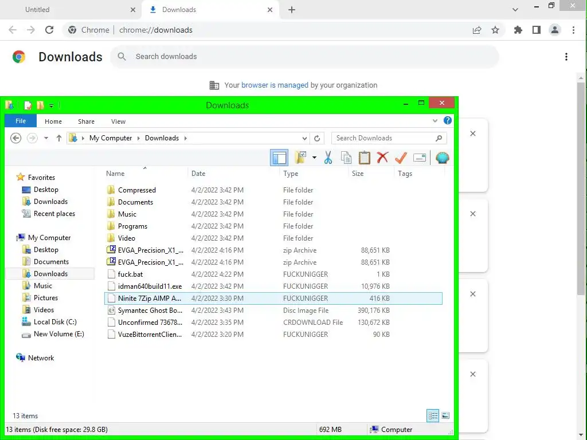Click the Copy icon in Explorer toolbar

(346, 158)
